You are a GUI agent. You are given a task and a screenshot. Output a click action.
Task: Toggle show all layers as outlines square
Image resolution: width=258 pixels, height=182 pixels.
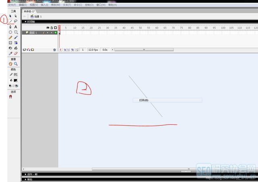(x=56, y=28)
